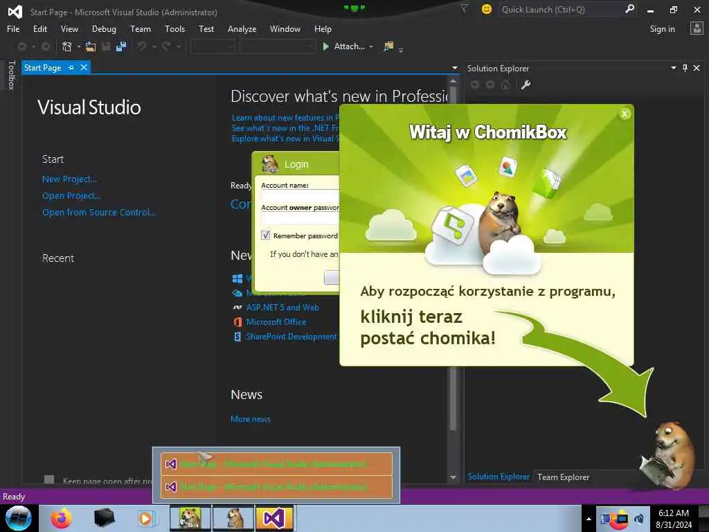Open the File menu

(13, 29)
